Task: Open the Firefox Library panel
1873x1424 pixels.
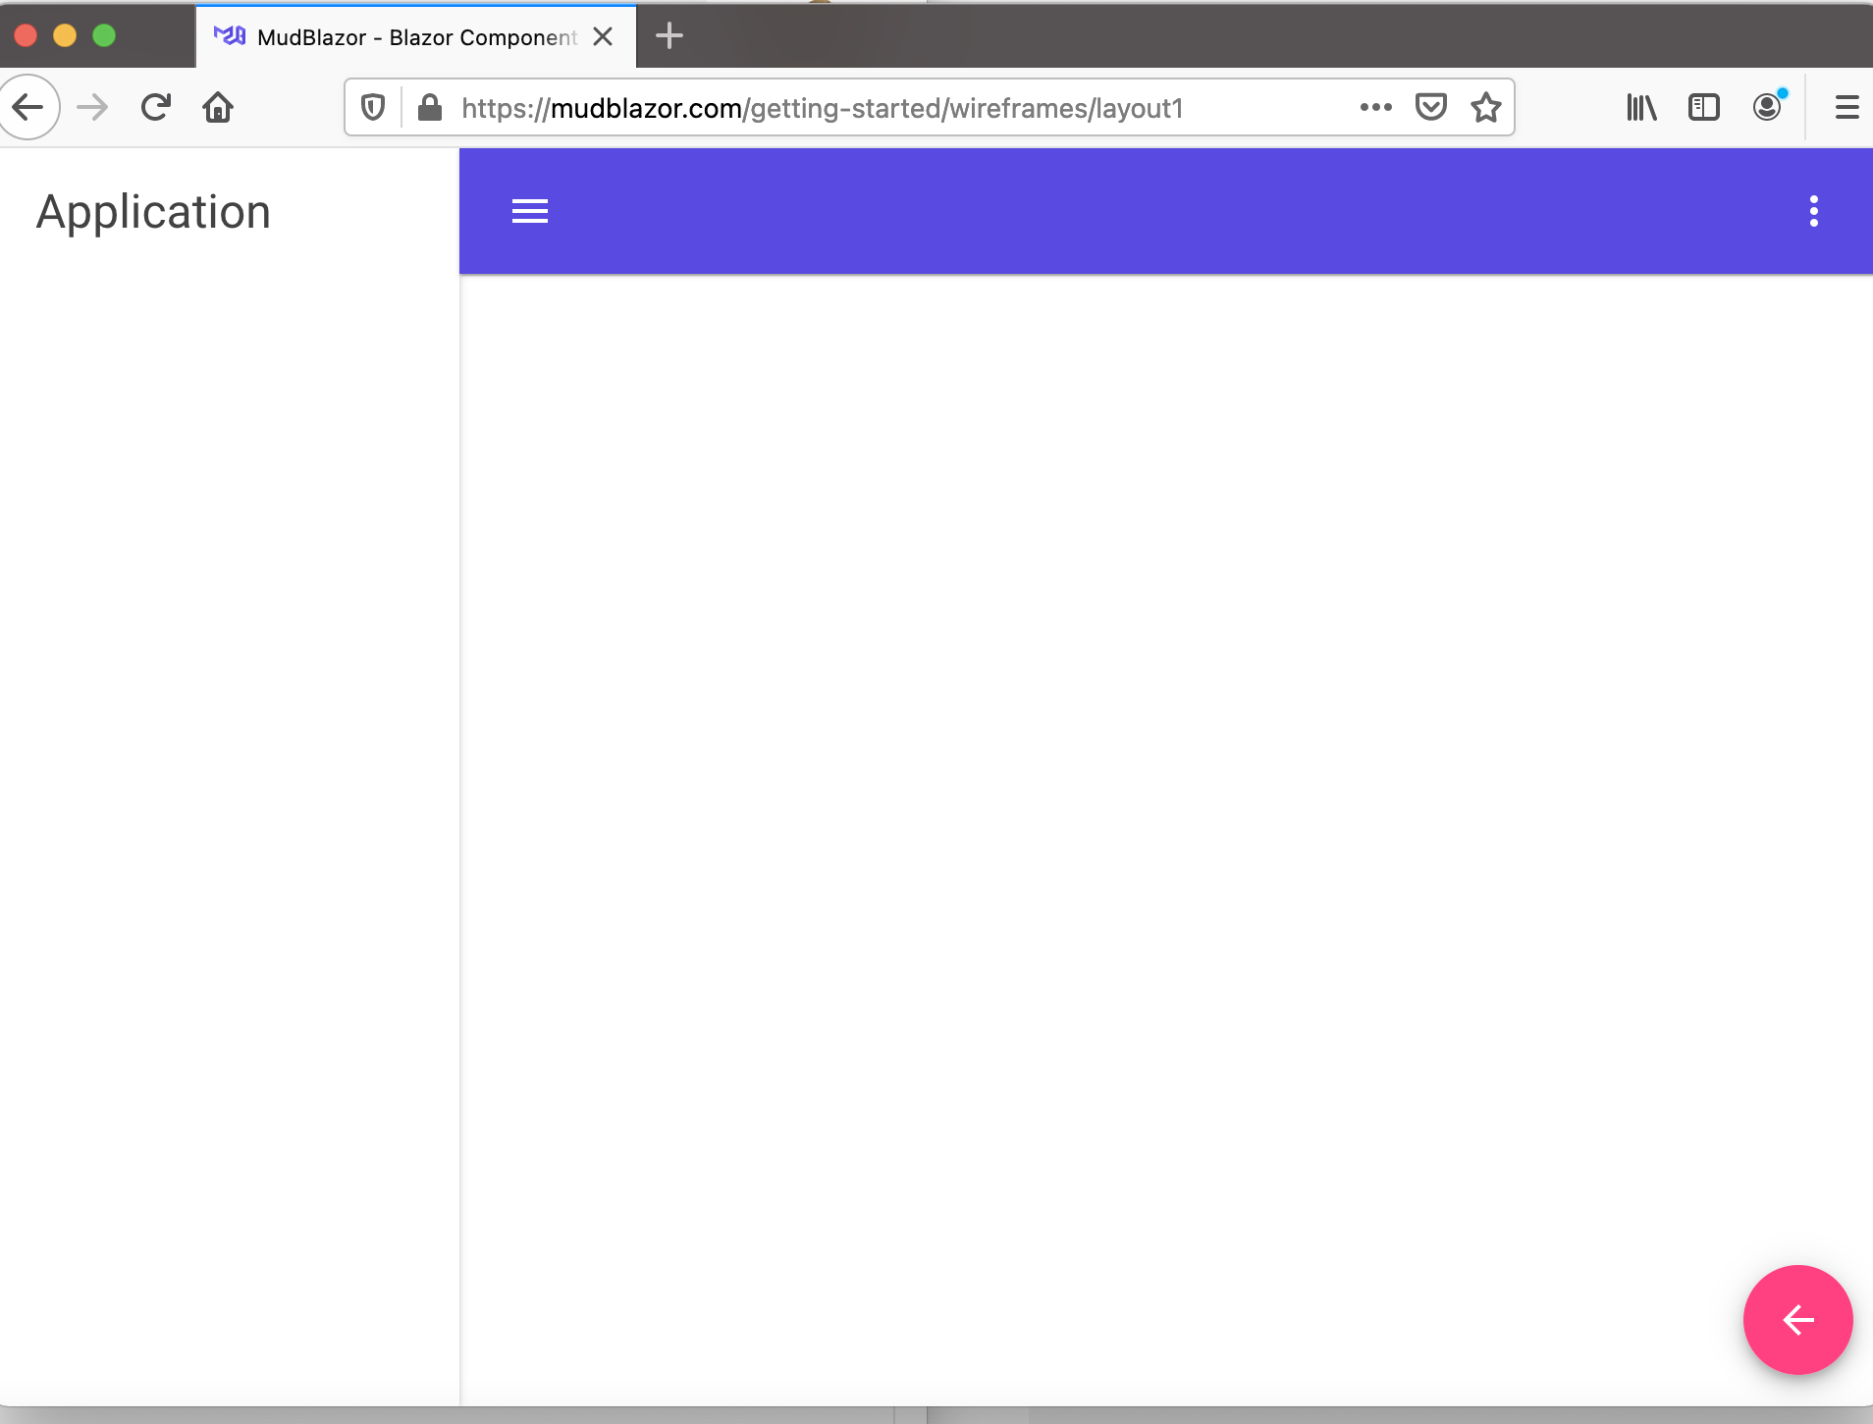Action: [1640, 107]
